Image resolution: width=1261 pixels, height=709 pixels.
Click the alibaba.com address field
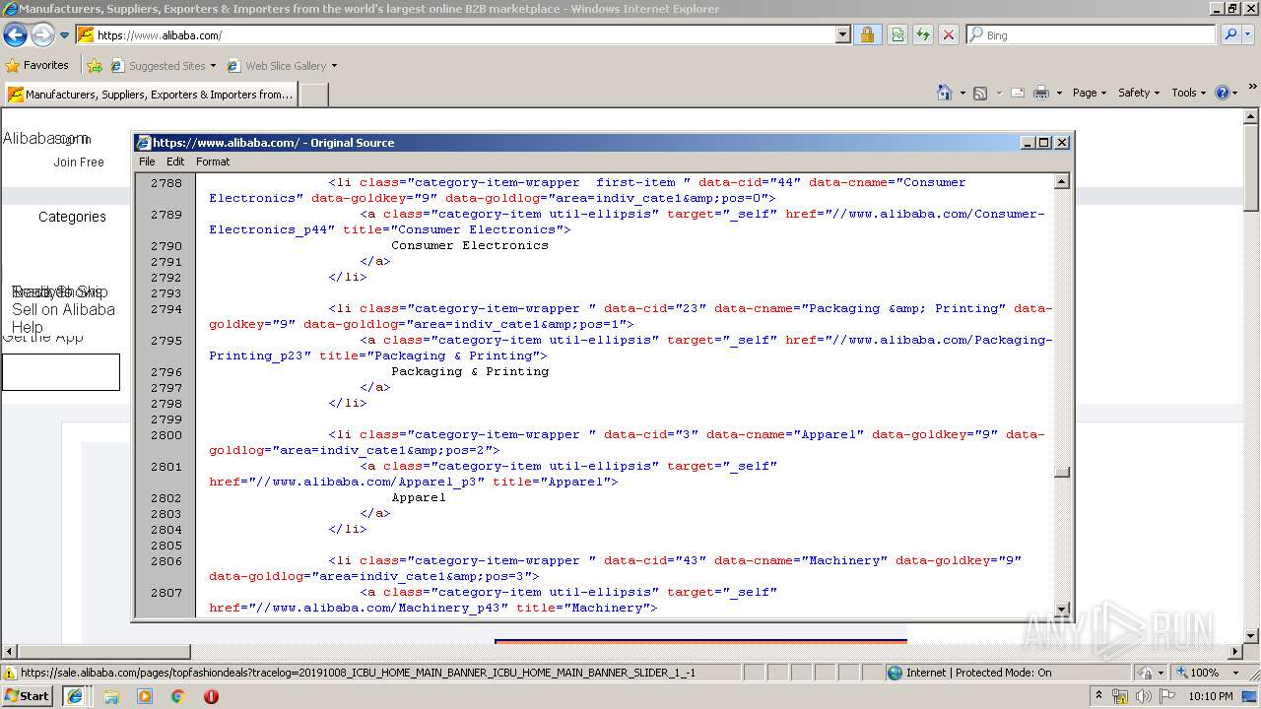tap(463, 35)
